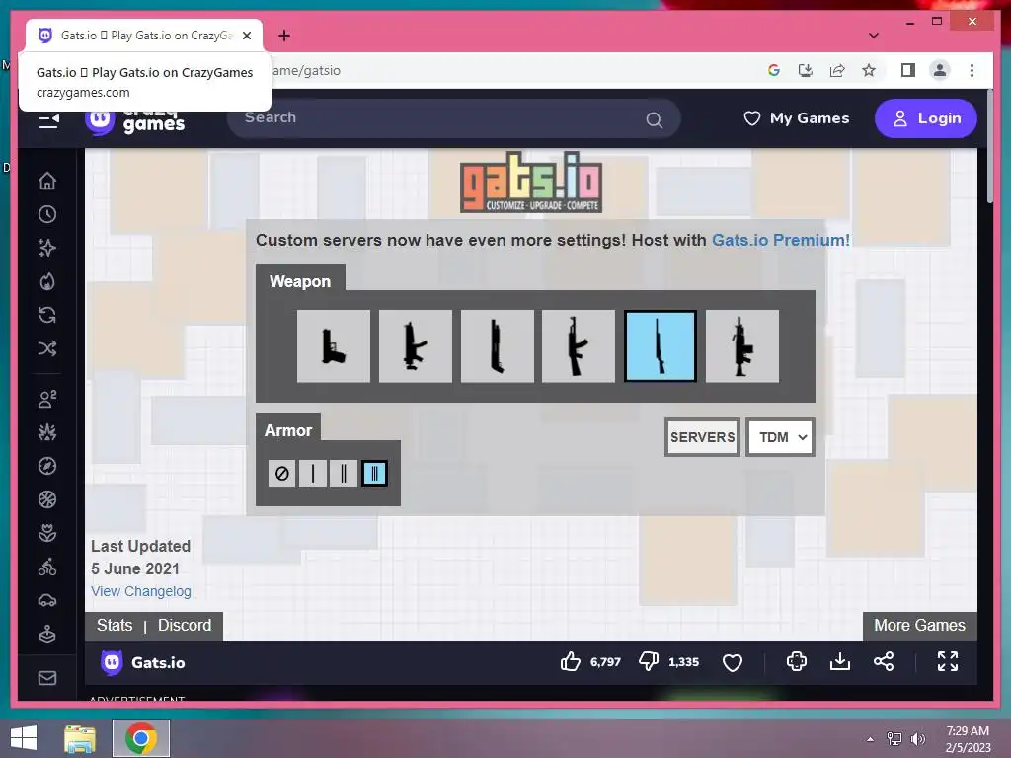
Task: Open recently played clock icon
Action: [47, 214]
